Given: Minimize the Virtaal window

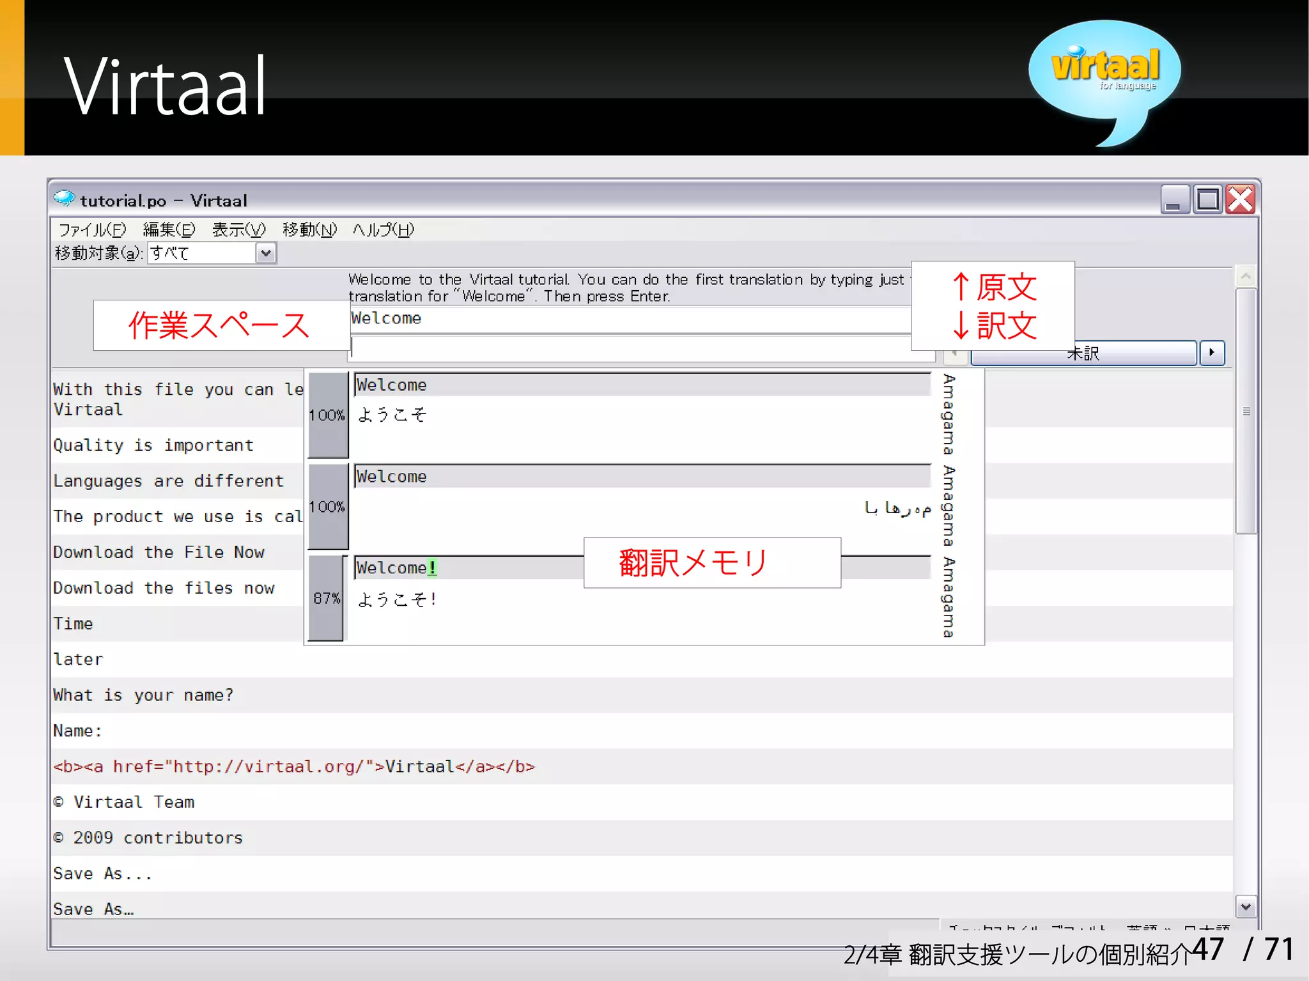Looking at the screenshot, I should (x=1175, y=199).
